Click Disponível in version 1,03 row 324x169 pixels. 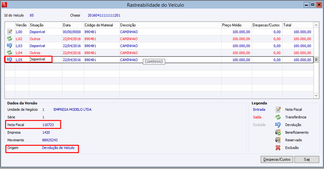(x=37, y=46)
